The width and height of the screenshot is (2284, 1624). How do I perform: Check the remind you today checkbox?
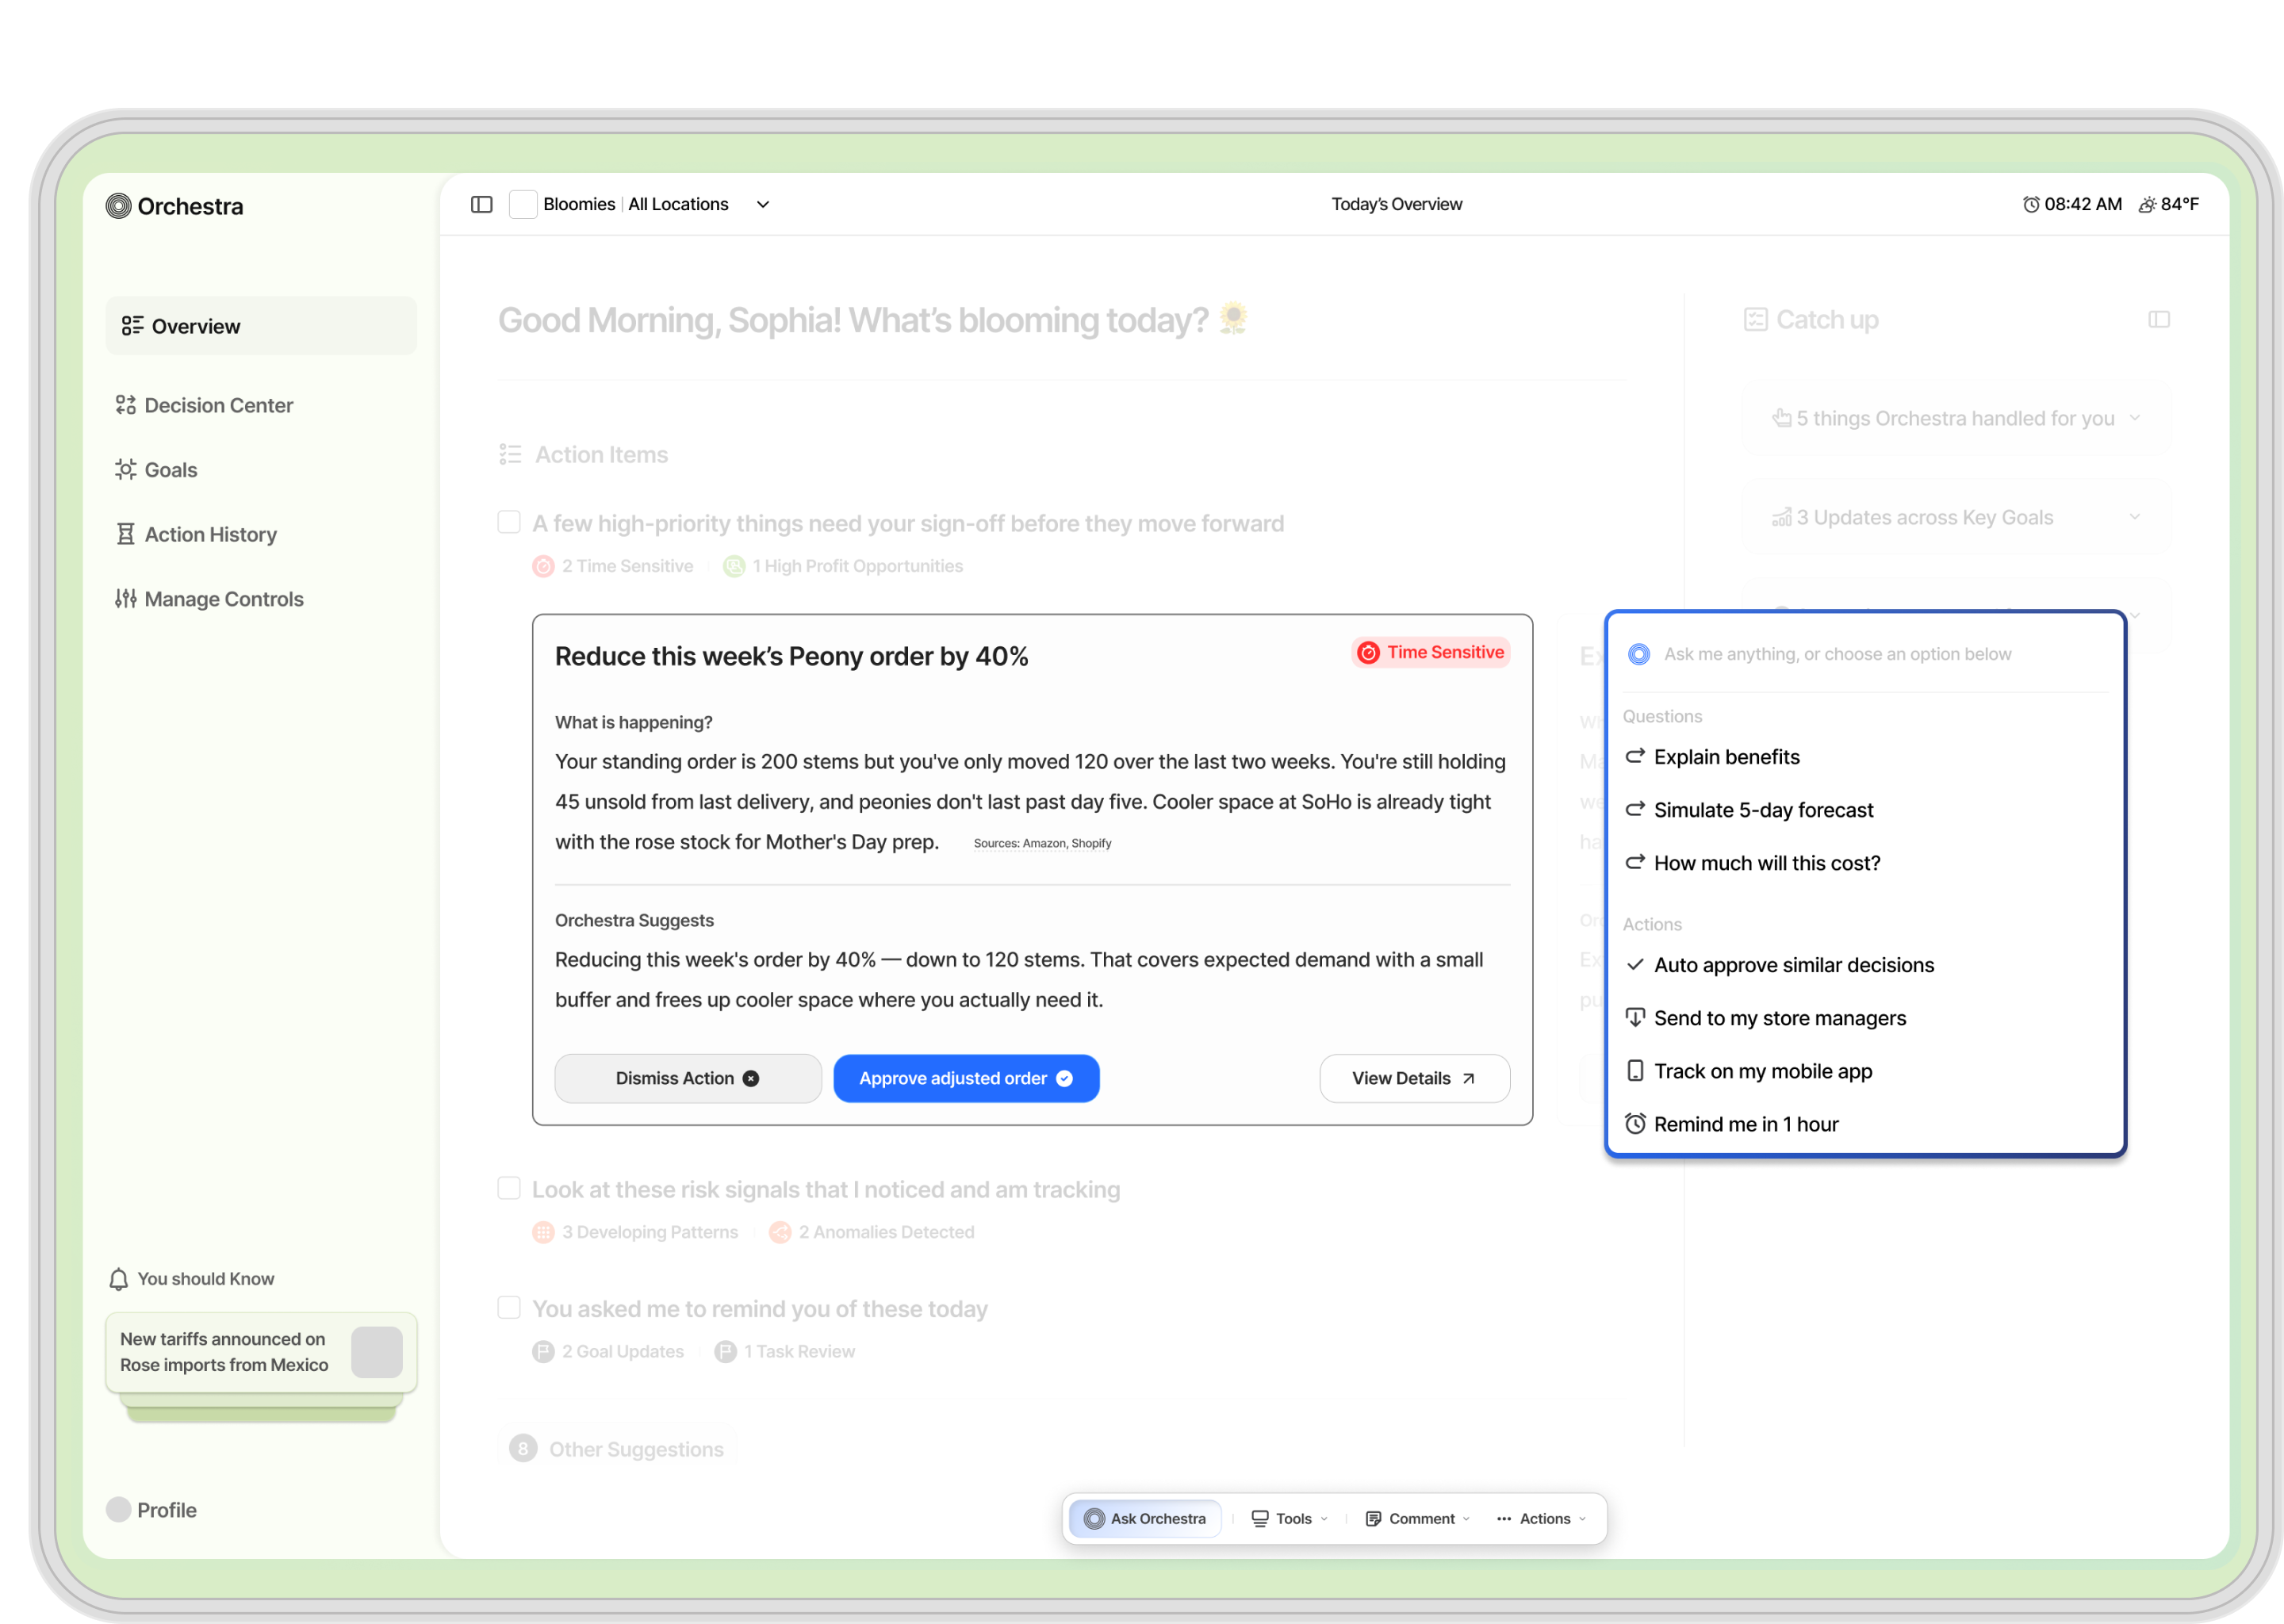coord(509,1307)
